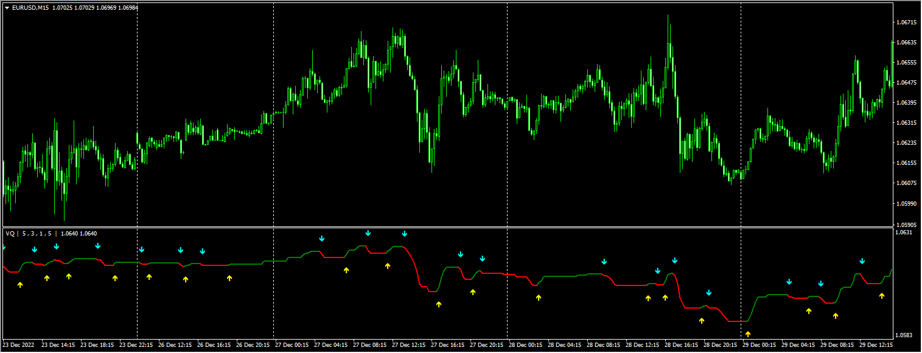Click the divider between chart and VQ pane
The image size is (922, 353).
447,228
